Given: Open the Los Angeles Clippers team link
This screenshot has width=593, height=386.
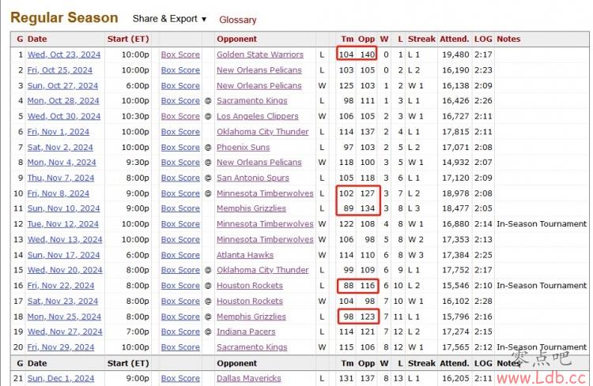Looking at the screenshot, I should coord(258,116).
